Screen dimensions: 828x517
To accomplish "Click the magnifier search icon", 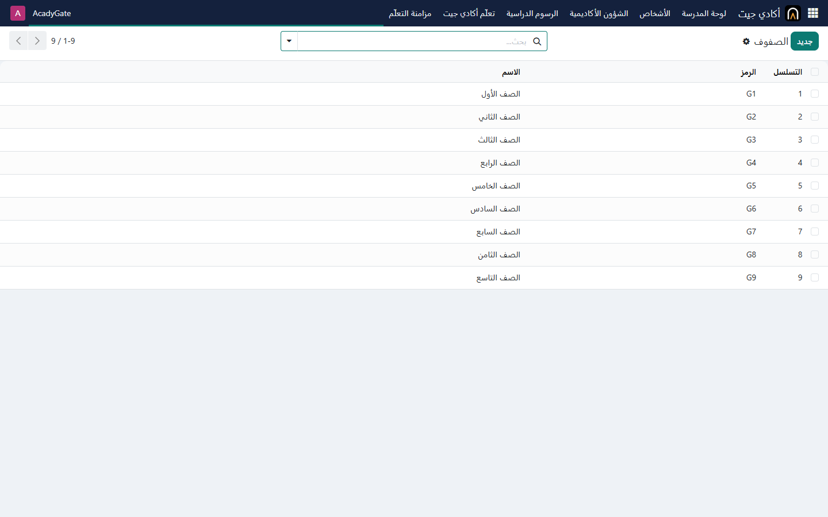I will tap(537, 41).
